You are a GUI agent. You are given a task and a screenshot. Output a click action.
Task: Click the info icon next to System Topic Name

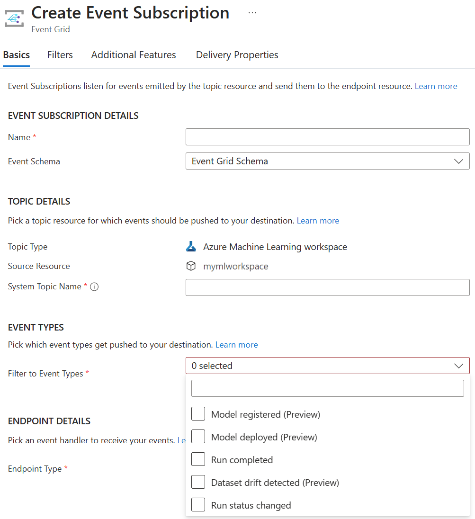[94, 286]
